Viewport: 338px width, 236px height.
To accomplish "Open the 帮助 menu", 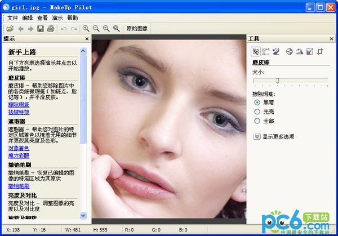I will pyautogui.click(x=73, y=18).
